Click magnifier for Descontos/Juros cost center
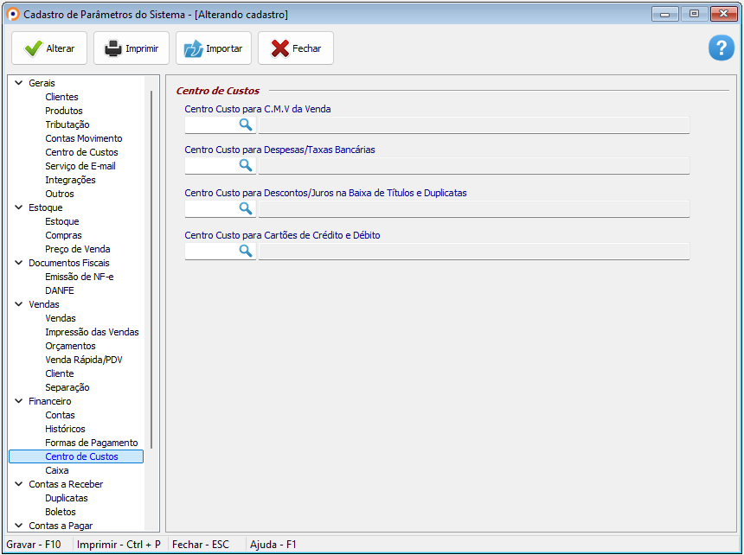The height and width of the screenshot is (555, 744). [x=246, y=208]
